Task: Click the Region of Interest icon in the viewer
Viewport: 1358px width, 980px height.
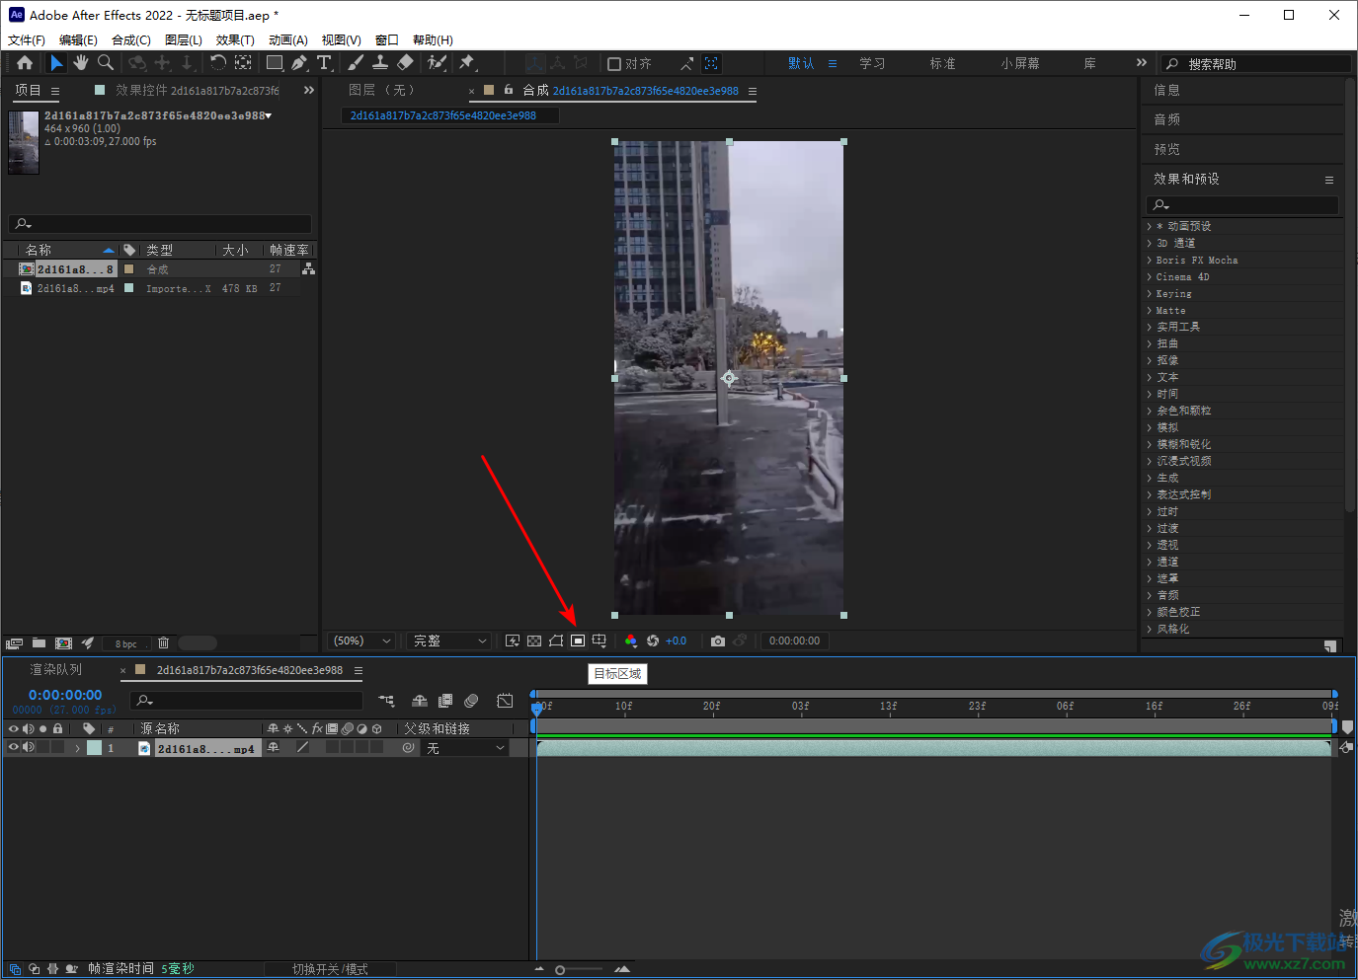Action: 578,641
